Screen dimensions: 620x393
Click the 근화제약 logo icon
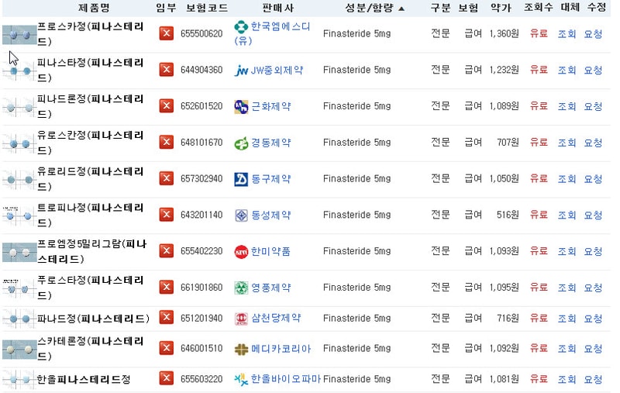[241, 106]
